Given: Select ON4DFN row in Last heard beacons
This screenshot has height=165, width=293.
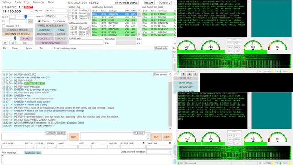Looking at the screenshot, I should (114, 14).
